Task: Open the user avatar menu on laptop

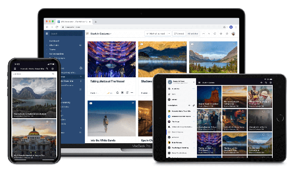Action: (x=233, y=34)
